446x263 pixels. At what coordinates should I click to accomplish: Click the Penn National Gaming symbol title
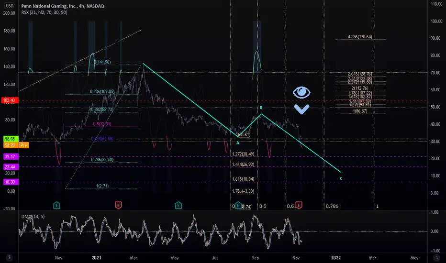pos(63,6)
